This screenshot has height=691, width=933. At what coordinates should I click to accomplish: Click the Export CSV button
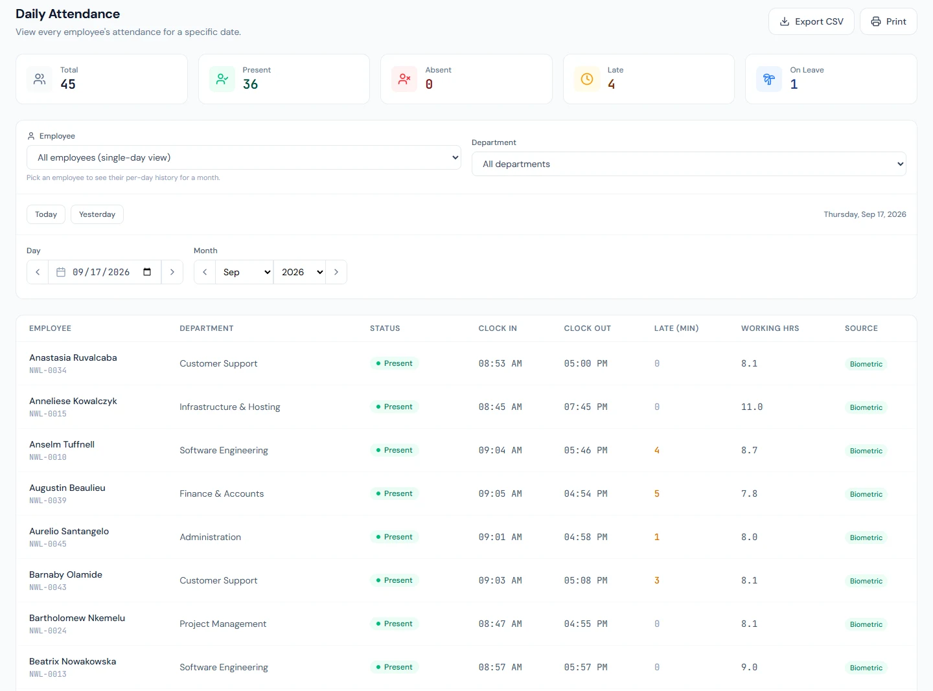(811, 21)
